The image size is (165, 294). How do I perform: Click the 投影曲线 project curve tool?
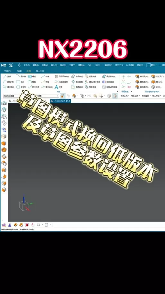[x=90, y=76]
